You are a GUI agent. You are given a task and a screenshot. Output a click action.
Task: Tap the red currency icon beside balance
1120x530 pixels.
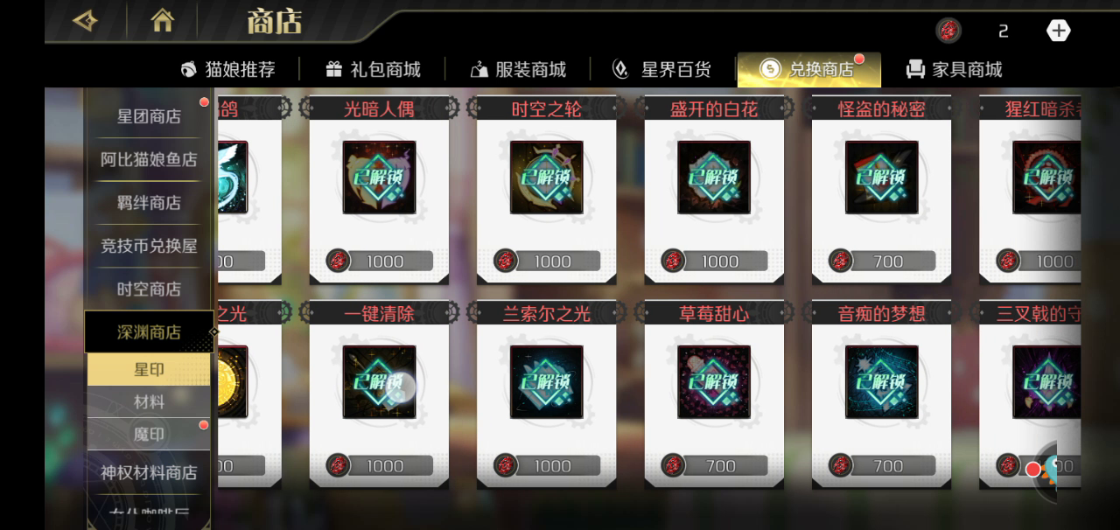pos(948,31)
